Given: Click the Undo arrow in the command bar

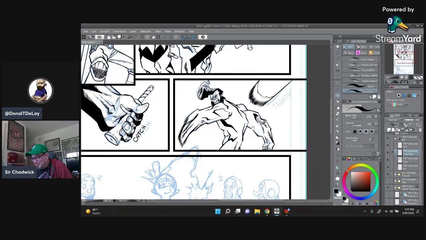Looking at the screenshot, I should (129, 37).
